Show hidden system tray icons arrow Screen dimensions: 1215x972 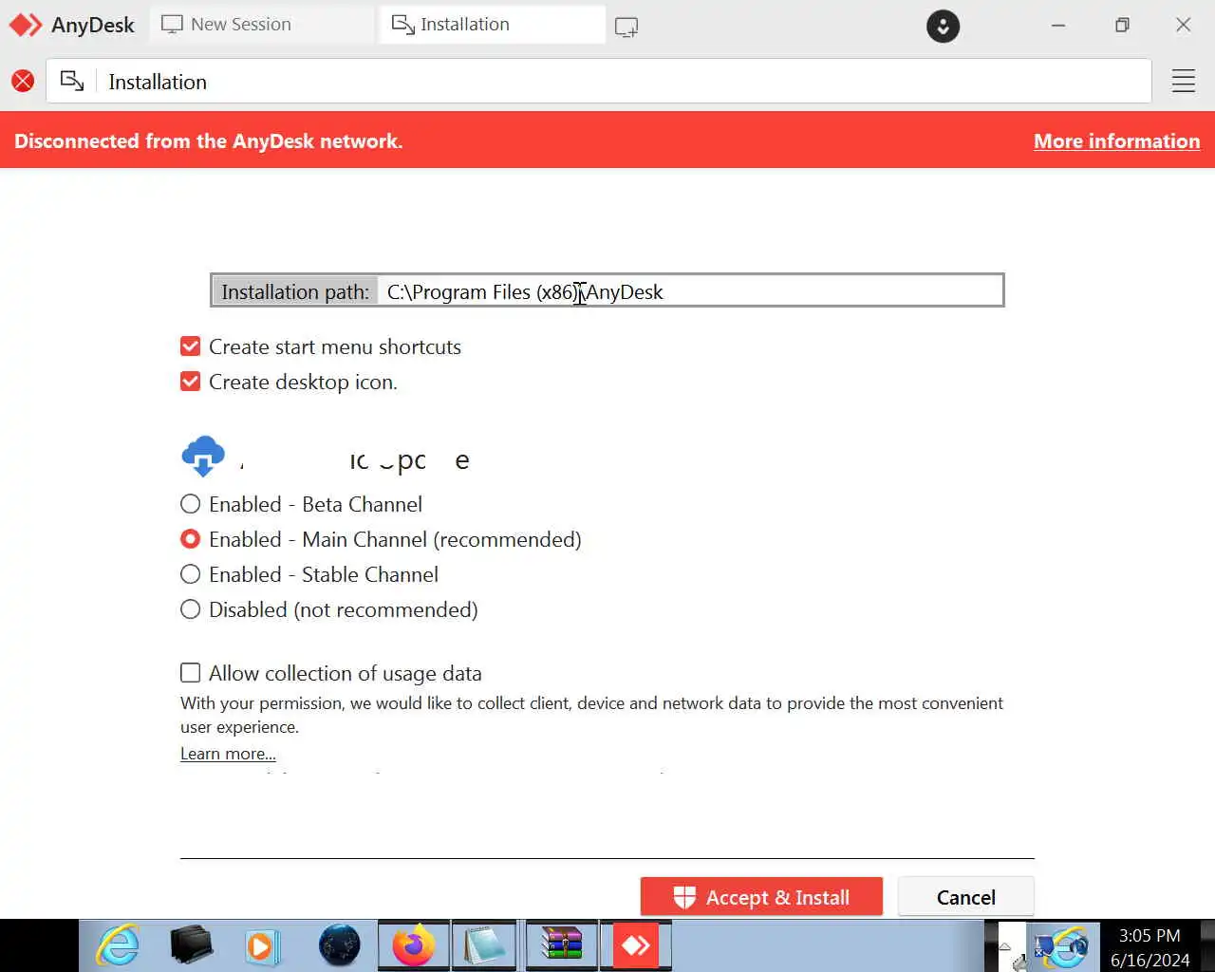click(1005, 946)
